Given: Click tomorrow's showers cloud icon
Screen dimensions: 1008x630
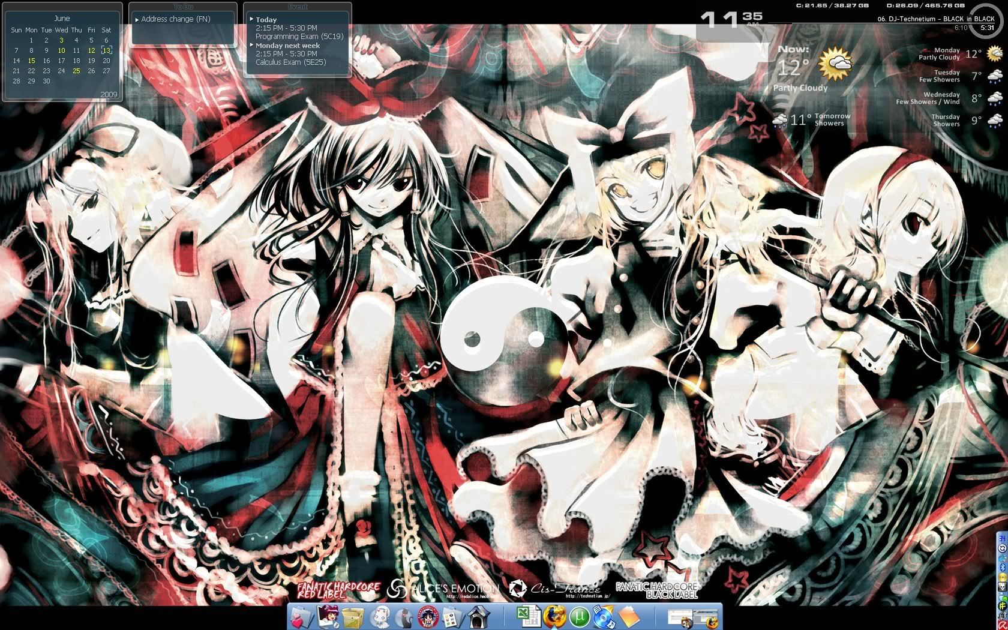Looking at the screenshot, I should pyautogui.click(x=780, y=121).
